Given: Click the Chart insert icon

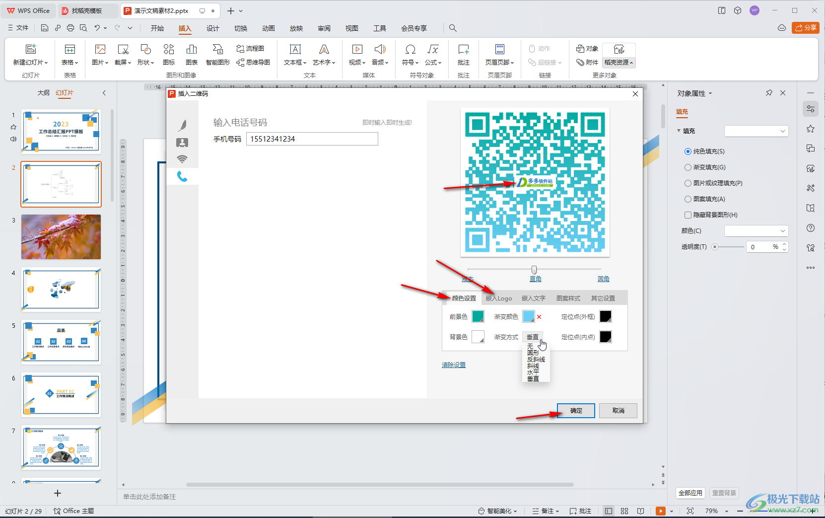Looking at the screenshot, I should (192, 49).
